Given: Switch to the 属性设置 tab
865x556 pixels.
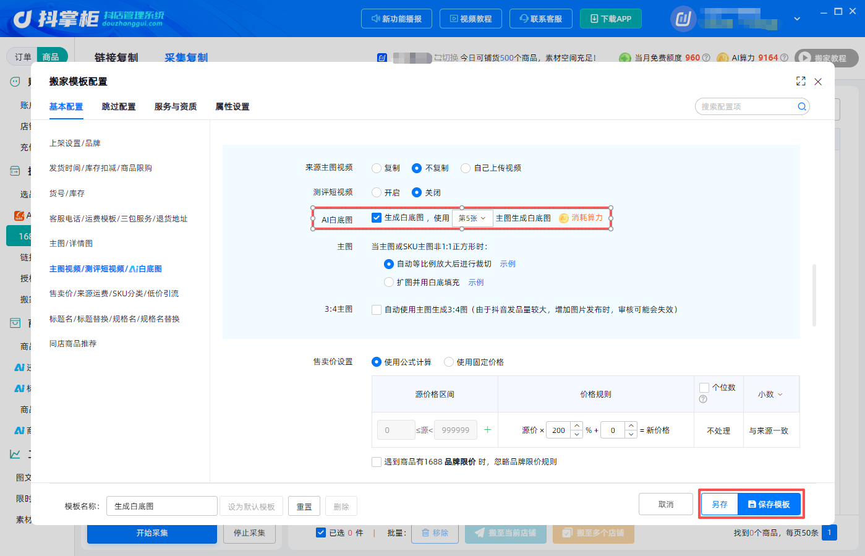Looking at the screenshot, I should click(232, 107).
